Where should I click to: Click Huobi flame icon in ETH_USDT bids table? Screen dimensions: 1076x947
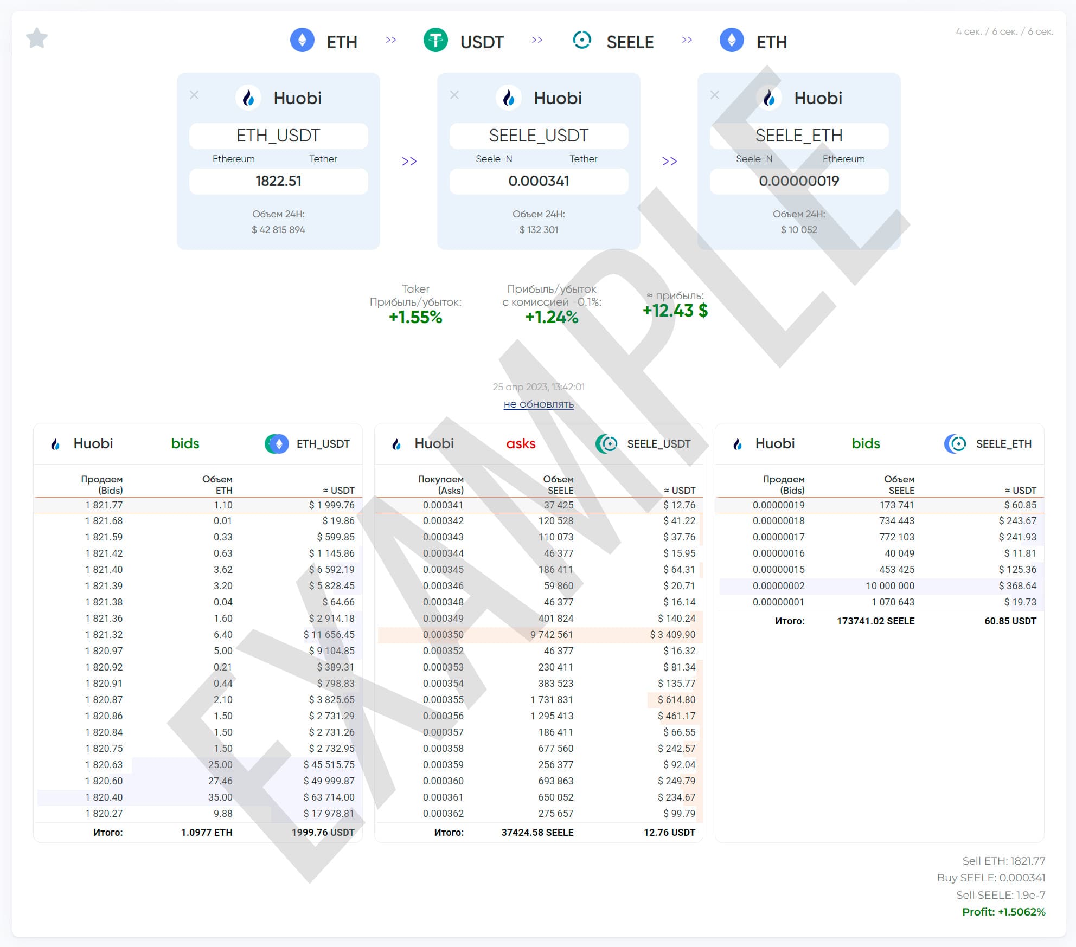pyautogui.click(x=55, y=444)
